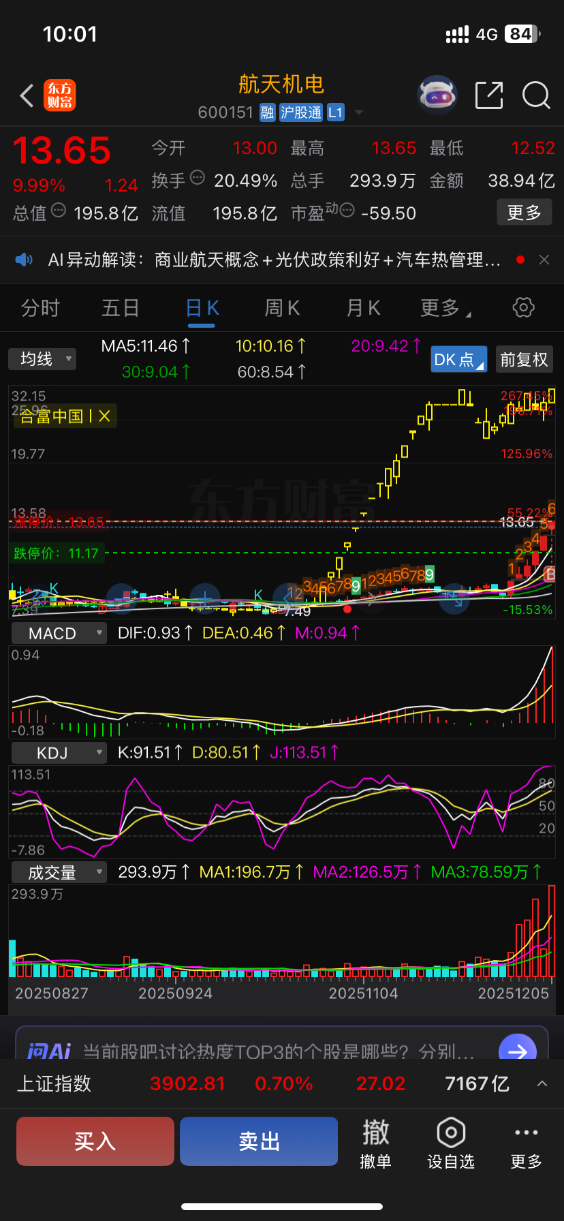The height and width of the screenshot is (1221, 564).
Task: Tap the L1 quote level badge
Action: (336, 112)
